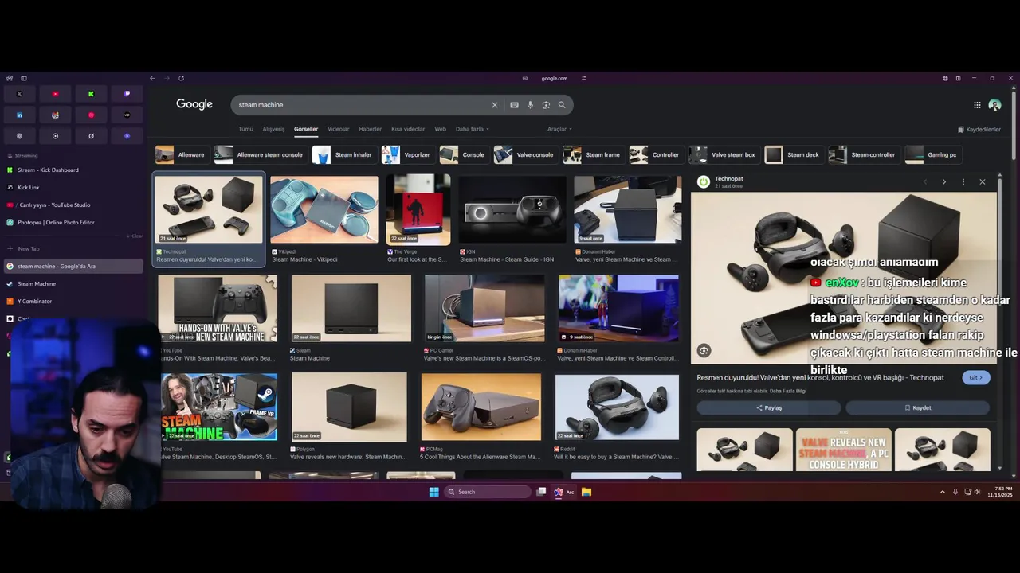Filter by Alienware chip
This screenshot has height=573, width=1020.
tap(180, 154)
